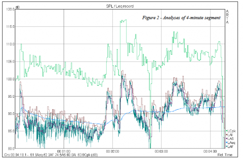Click the 105.0 y-axis value
Screen dimensions: 243x158
click(10, 62)
